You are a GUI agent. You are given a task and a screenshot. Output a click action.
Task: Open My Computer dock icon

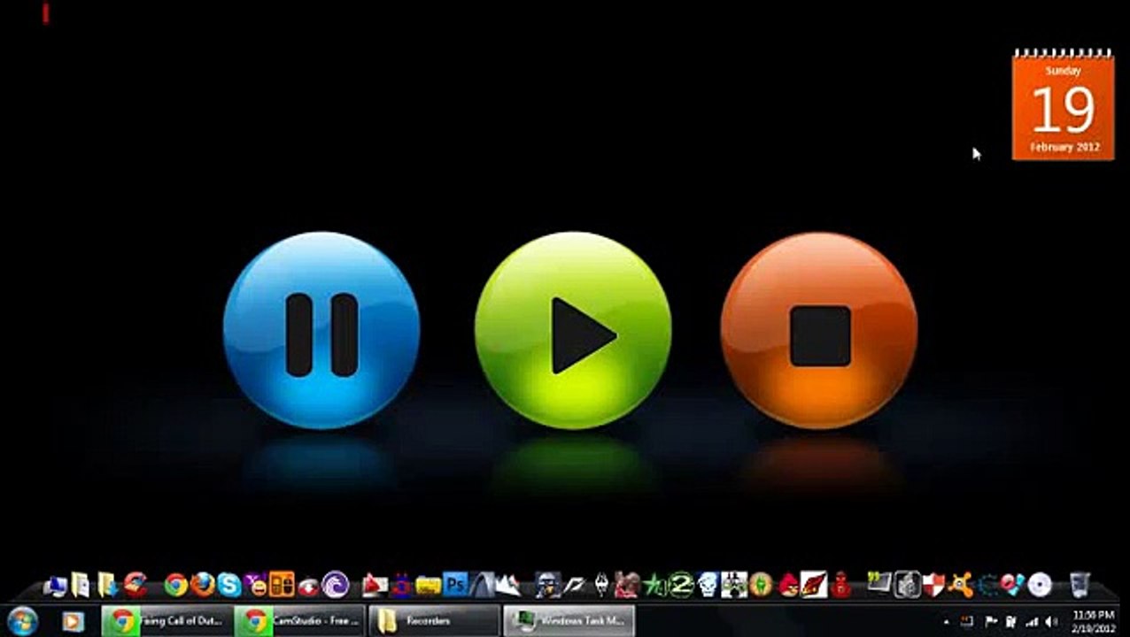(54, 585)
